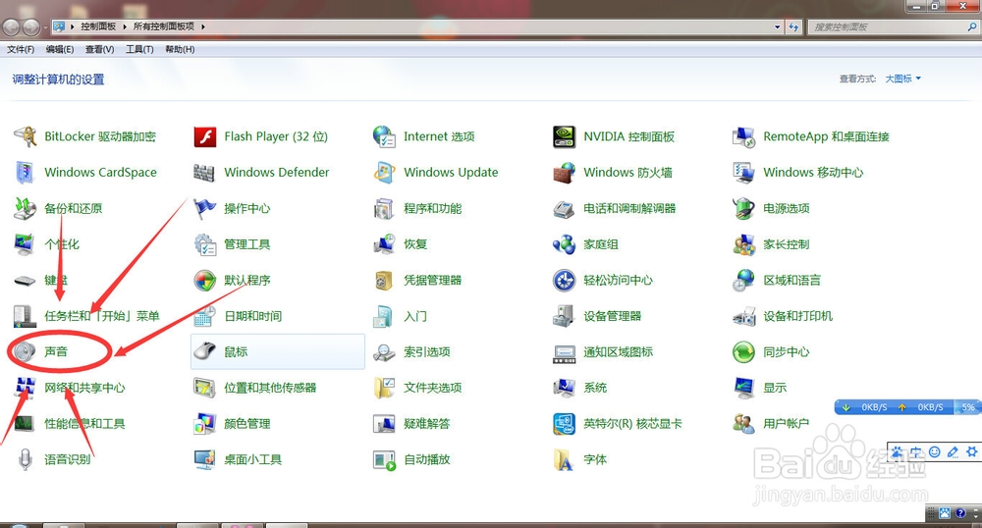Viewport: 982px width, 528px height.
Task: Click the 同步中心 green icon
Action: [743, 351]
